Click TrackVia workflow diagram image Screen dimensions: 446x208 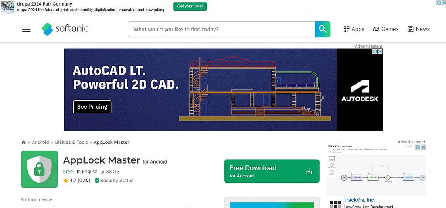[x=376, y=170]
